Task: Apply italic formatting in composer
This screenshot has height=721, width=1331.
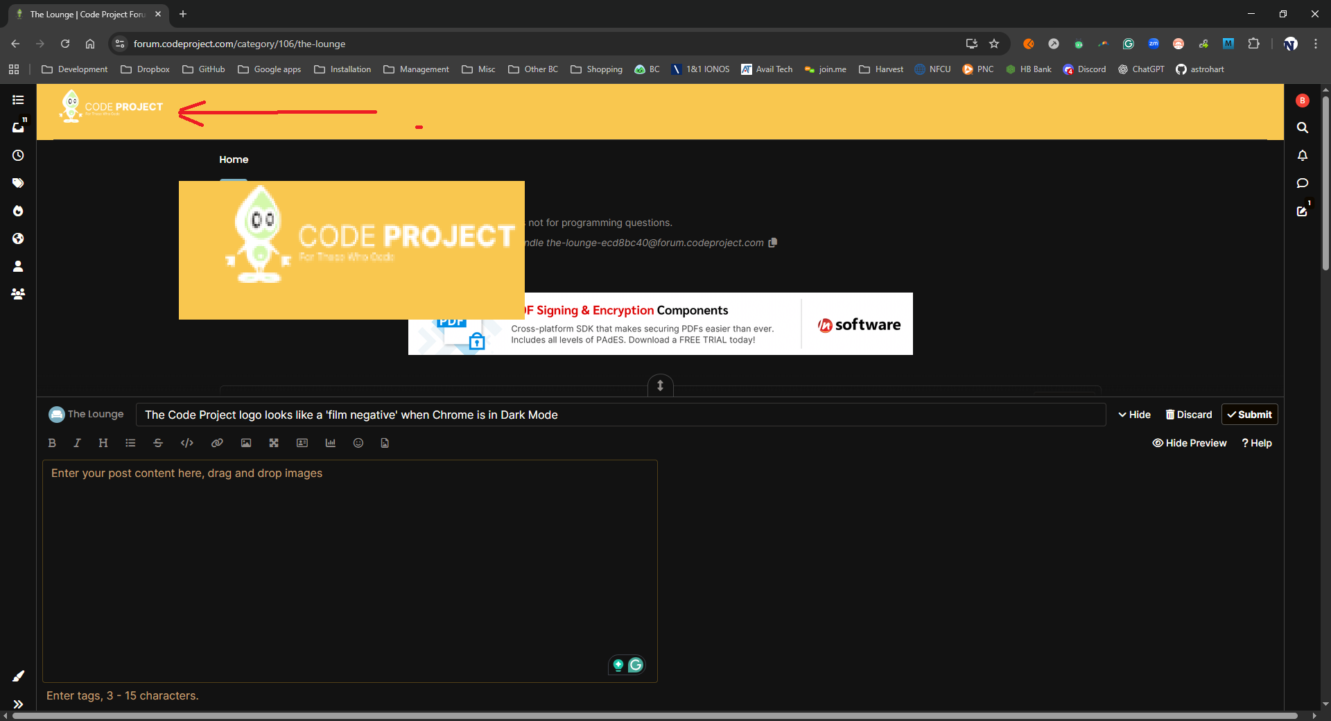Action: [77, 443]
